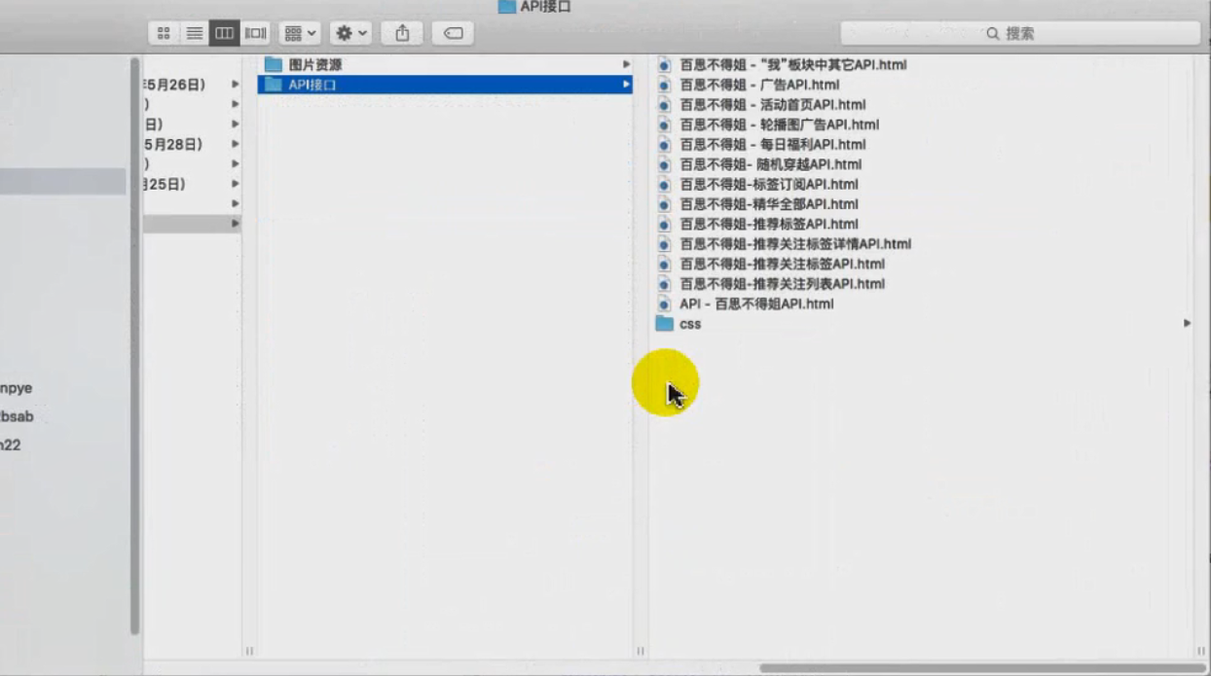Select the row ending 5月26日)
The image size is (1211, 676).
[193, 85]
